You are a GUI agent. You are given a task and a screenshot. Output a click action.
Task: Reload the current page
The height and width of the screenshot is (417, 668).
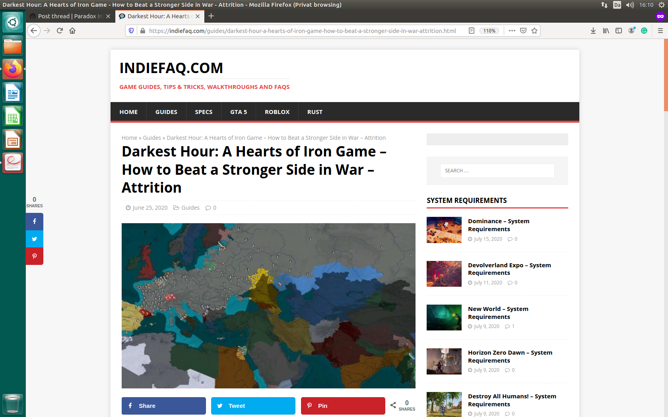click(x=60, y=31)
